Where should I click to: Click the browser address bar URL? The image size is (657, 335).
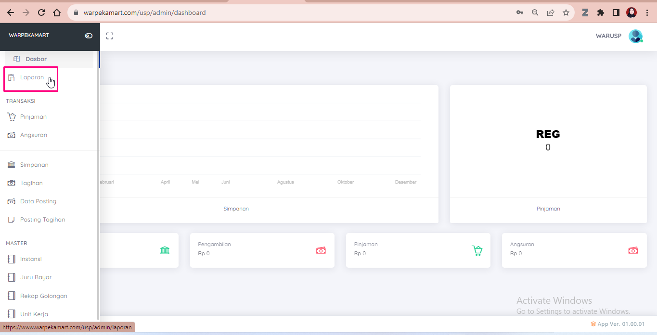coord(145,12)
